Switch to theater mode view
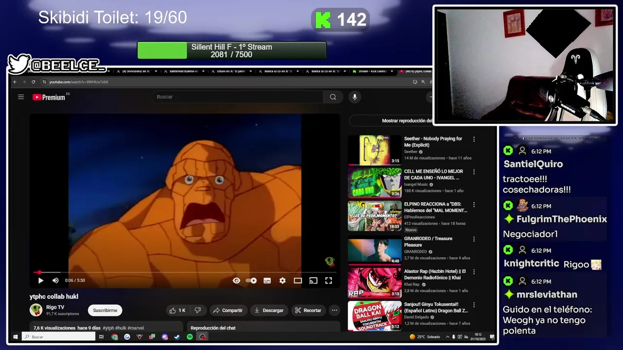Image resolution: width=623 pixels, height=350 pixels. click(x=298, y=280)
